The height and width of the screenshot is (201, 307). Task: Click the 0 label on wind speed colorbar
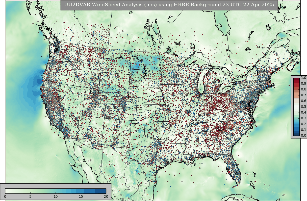click(x=5, y=196)
